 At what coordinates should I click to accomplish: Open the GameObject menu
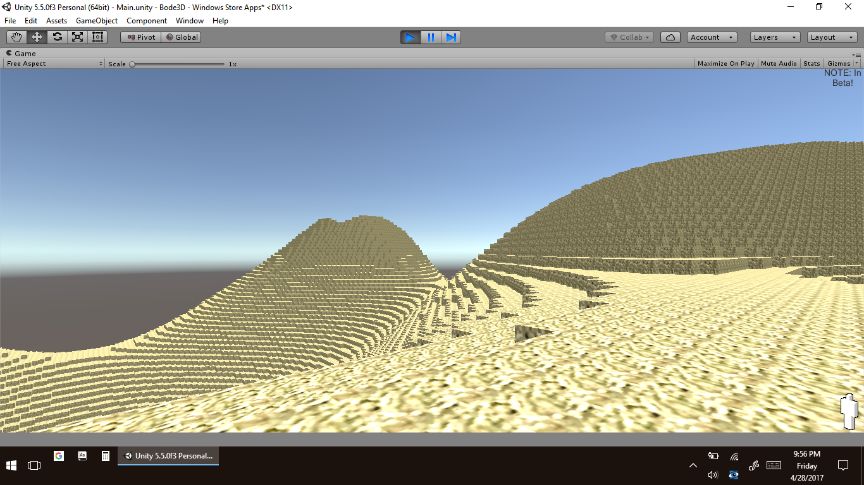point(97,21)
